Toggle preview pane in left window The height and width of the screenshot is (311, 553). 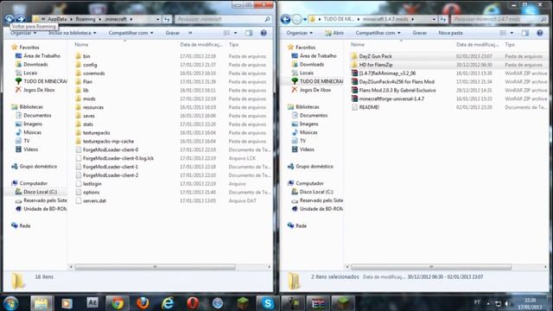click(249, 33)
